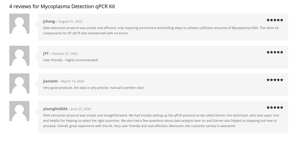Click the JYT reviewer name
304x142 pixels.
46,53
